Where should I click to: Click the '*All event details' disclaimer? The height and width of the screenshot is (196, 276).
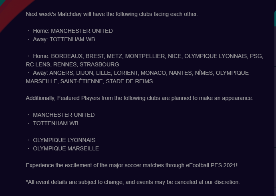(133, 182)
